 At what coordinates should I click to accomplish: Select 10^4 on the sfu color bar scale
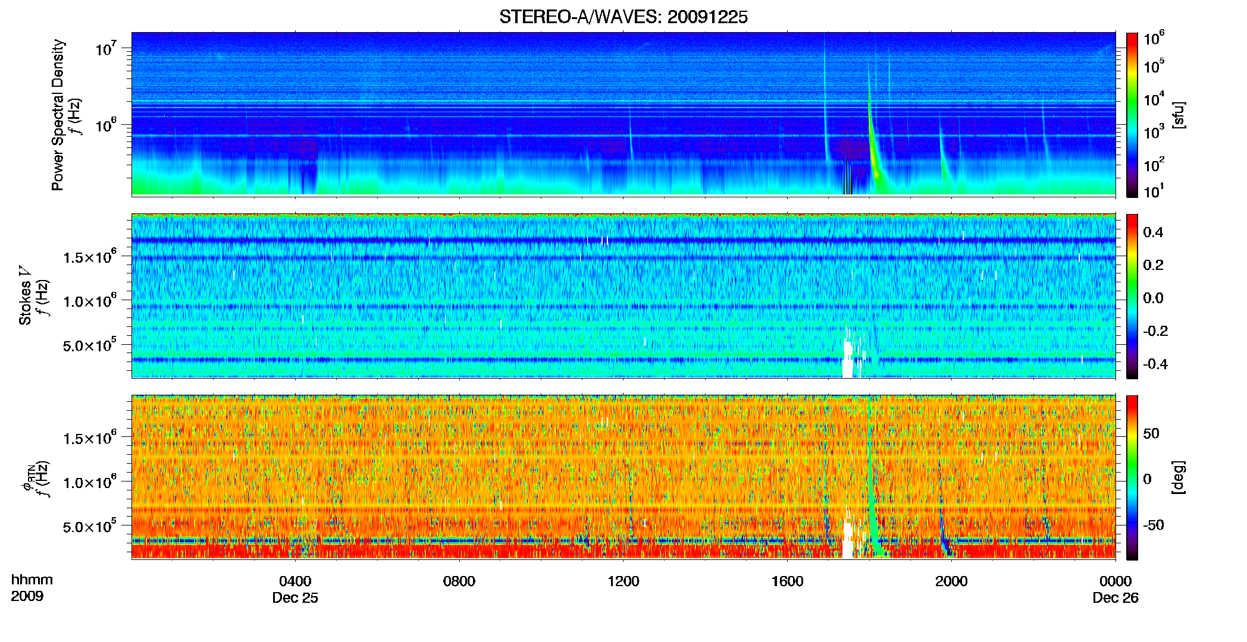pos(1154,100)
